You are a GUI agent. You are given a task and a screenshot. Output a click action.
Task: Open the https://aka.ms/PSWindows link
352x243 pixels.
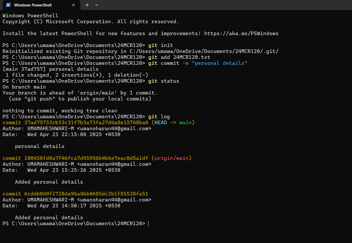pyautogui.click(x=241, y=33)
